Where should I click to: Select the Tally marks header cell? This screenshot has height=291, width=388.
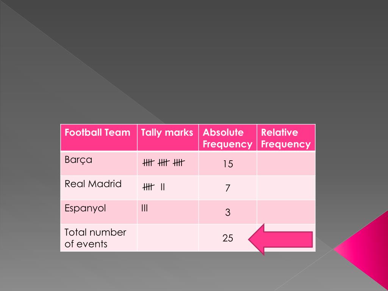pyautogui.click(x=168, y=138)
